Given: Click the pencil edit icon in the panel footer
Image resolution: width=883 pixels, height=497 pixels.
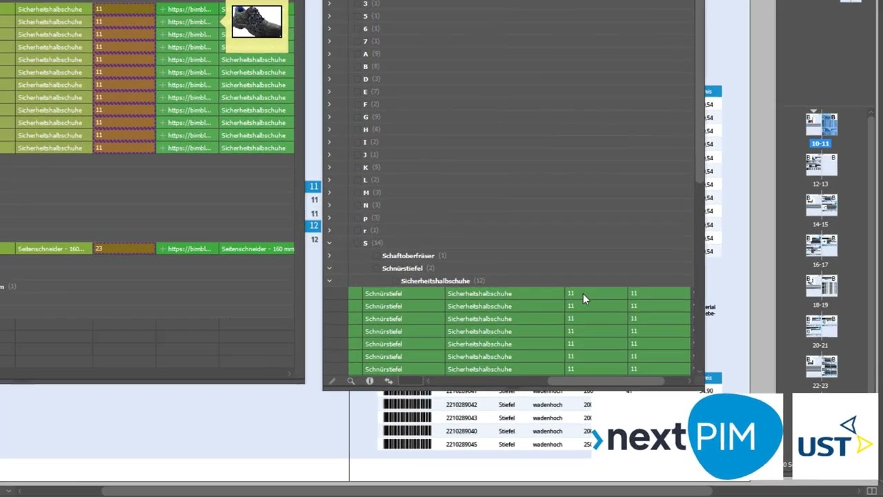Looking at the screenshot, I should coord(333,381).
